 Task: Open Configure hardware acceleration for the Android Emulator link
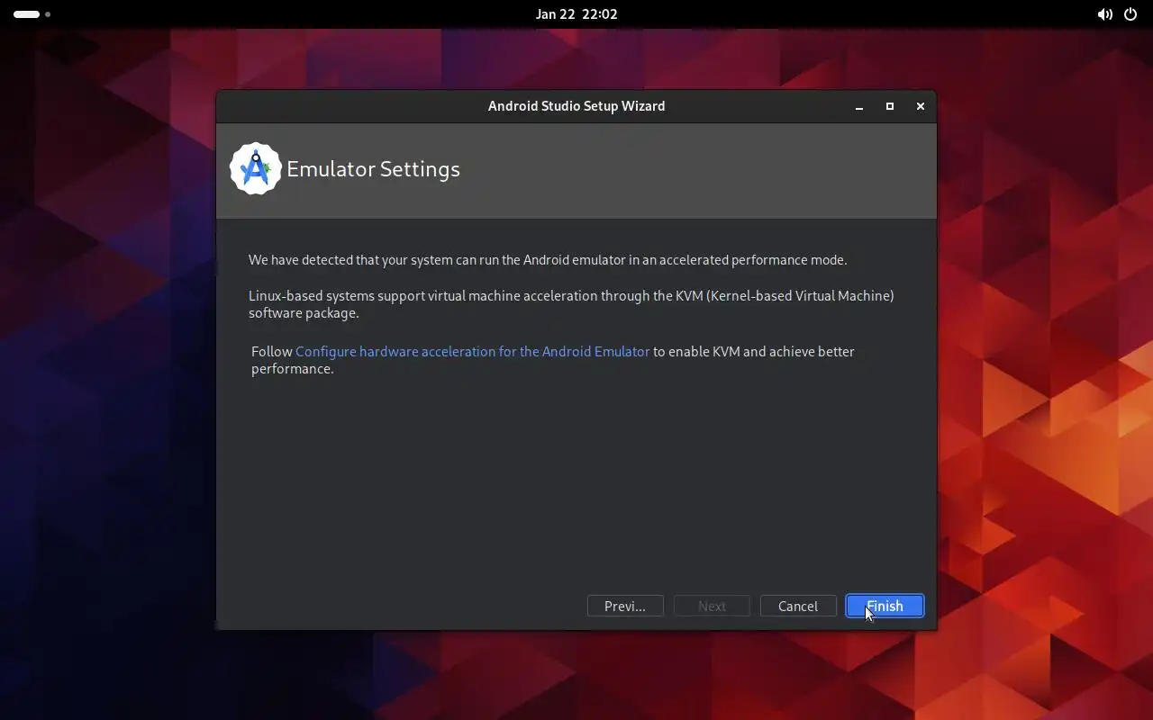pos(472,351)
